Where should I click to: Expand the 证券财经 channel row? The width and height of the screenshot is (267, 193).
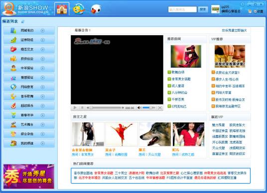coord(42,40)
